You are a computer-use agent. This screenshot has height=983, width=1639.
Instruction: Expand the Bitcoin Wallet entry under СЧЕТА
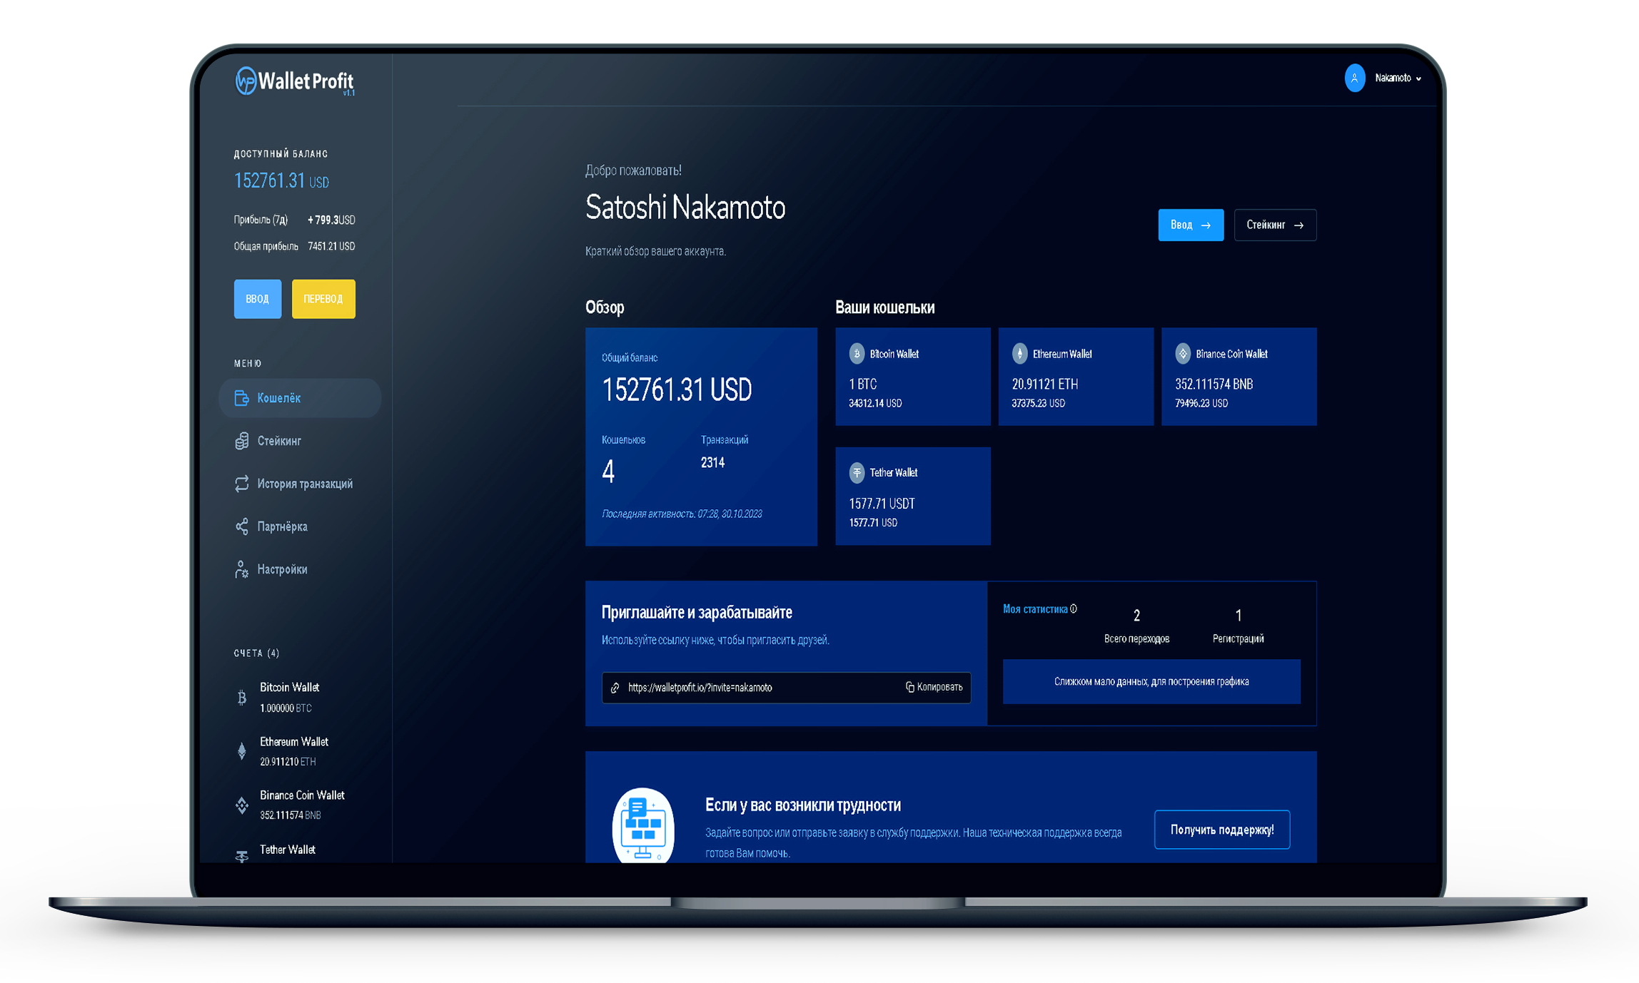coord(289,697)
